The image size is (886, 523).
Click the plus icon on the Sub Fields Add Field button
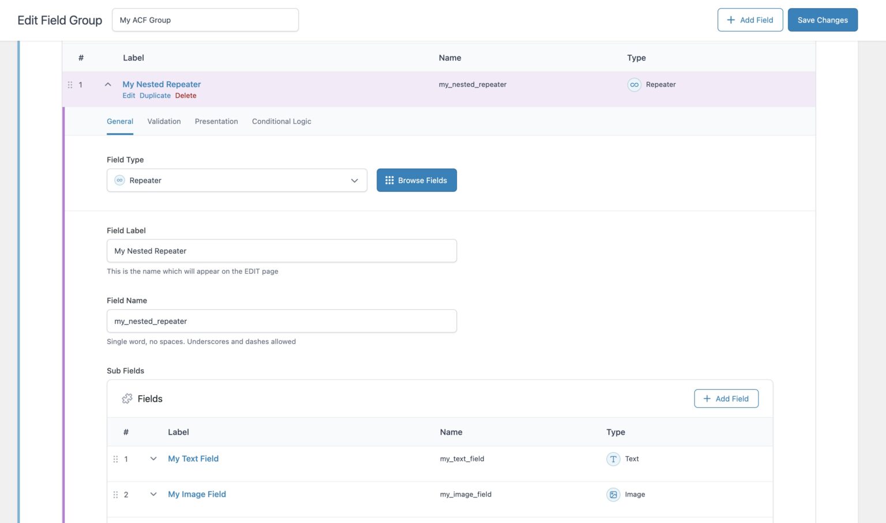[x=707, y=398]
